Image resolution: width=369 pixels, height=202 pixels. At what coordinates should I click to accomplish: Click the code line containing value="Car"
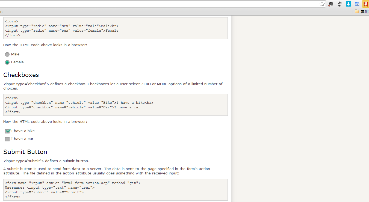click(73, 107)
